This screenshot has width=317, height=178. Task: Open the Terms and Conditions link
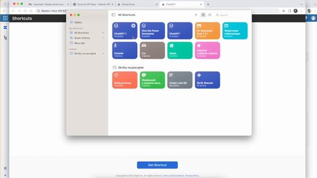coord(173,176)
